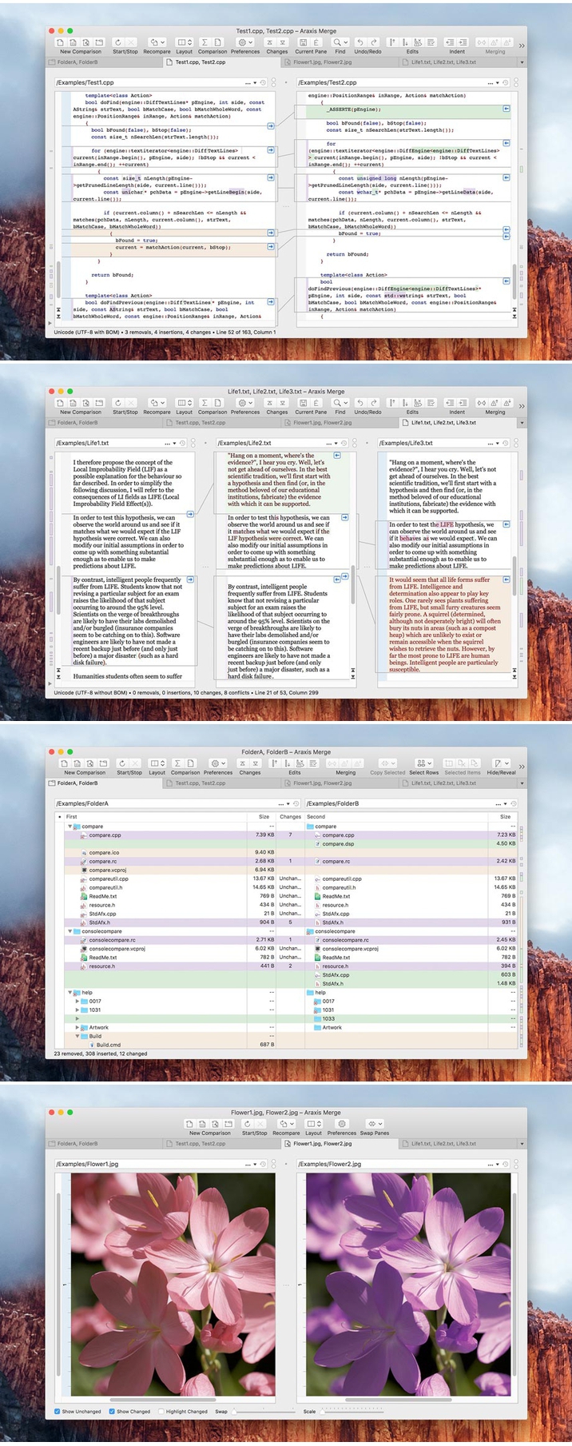Click browse '...' button of /Examples/Life1.txt field

[167, 443]
